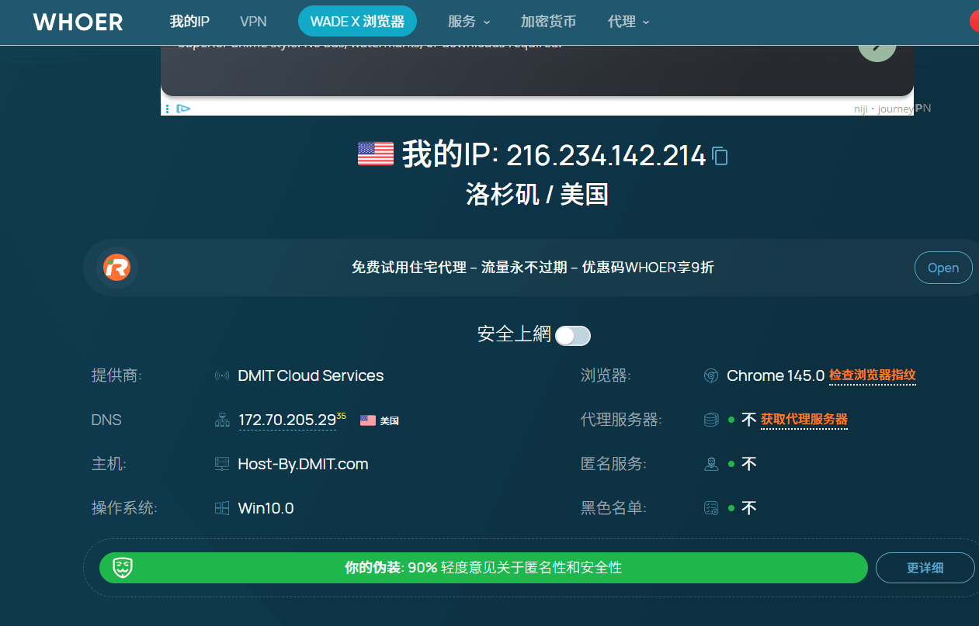Click the WHOER logo
The width and height of the screenshot is (979, 626).
(77, 22)
